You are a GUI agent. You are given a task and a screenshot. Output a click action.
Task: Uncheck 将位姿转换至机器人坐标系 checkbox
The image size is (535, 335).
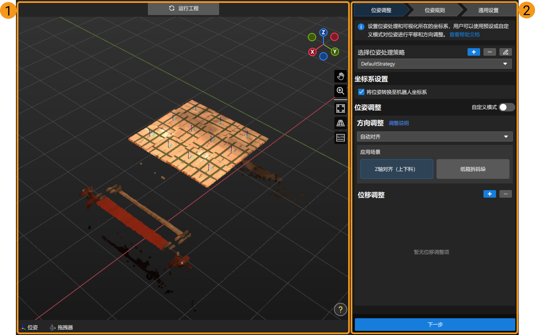pyautogui.click(x=361, y=92)
